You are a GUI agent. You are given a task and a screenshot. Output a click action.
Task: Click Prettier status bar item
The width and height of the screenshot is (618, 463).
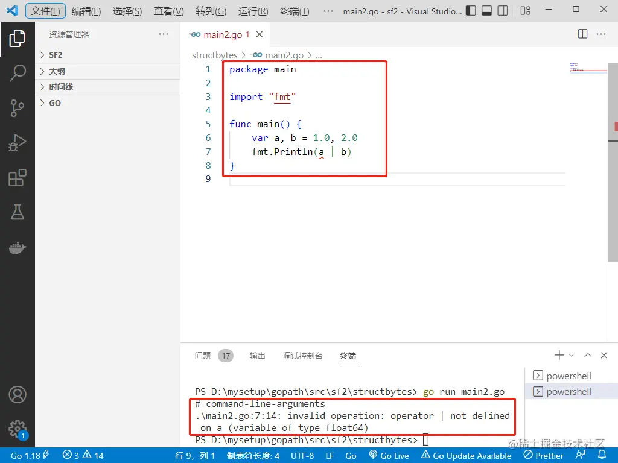click(x=544, y=456)
